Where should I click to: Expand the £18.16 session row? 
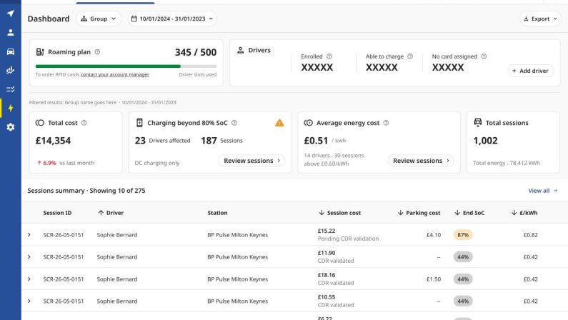click(x=29, y=279)
